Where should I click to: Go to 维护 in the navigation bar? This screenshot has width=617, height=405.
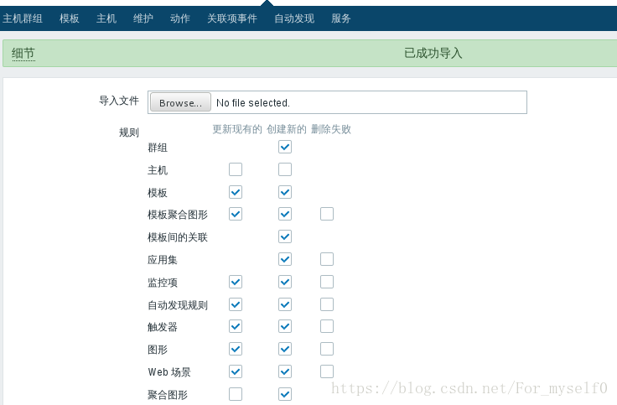pos(143,18)
